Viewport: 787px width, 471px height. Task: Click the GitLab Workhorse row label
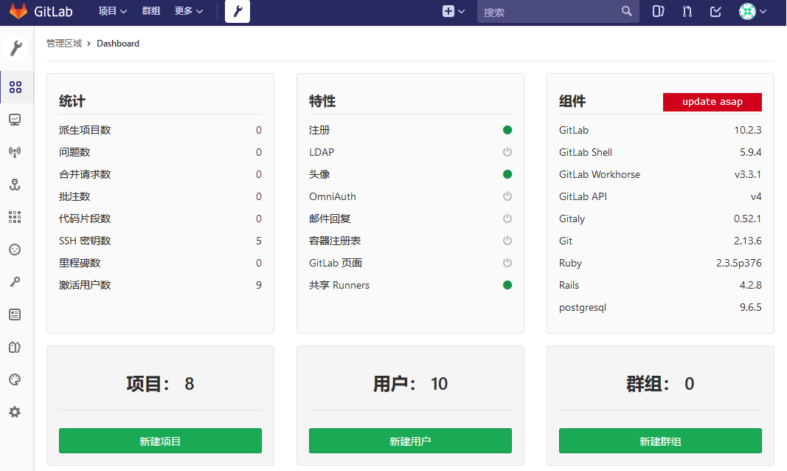(x=600, y=174)
